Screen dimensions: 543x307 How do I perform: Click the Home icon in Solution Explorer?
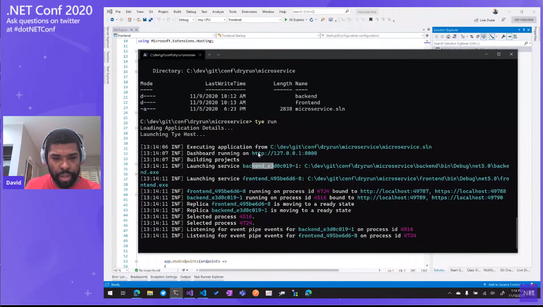pyautogui.click(x=448, y=37)
